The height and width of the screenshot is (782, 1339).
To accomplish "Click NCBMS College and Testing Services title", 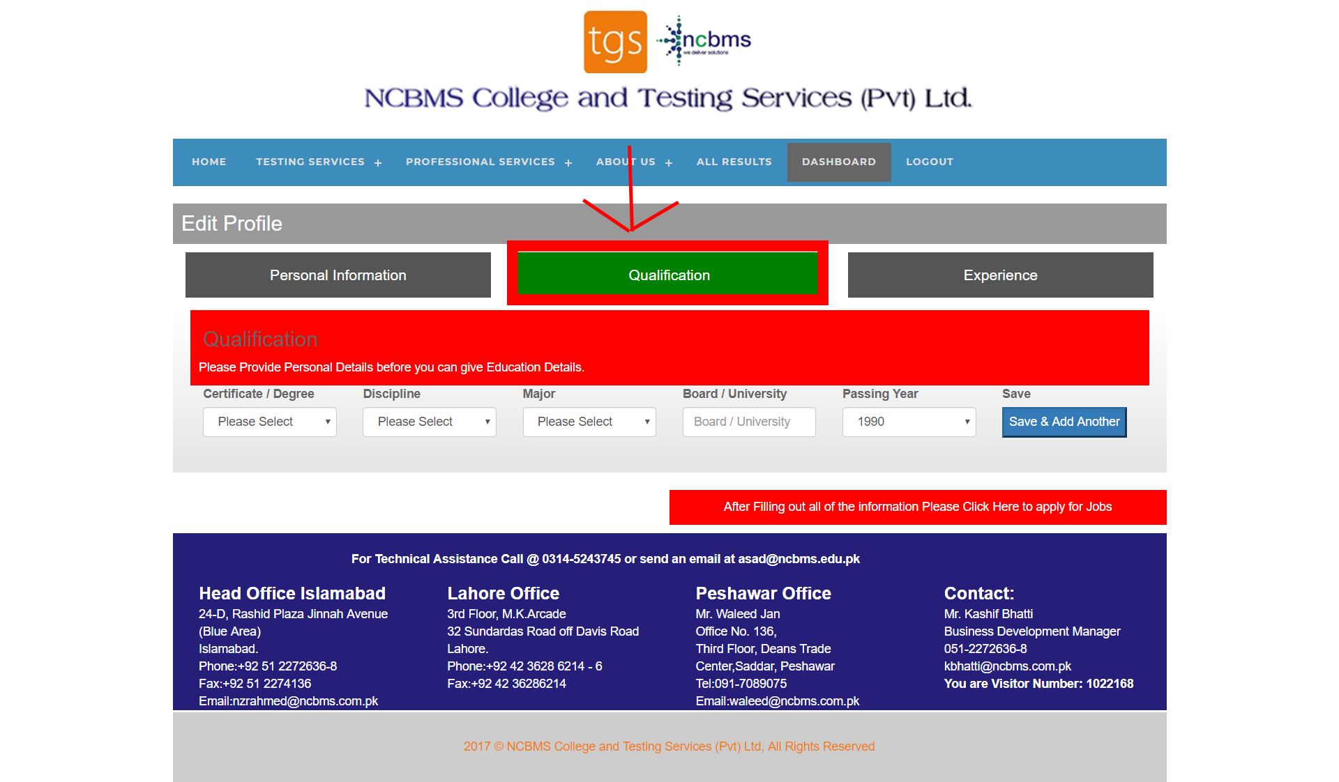I will [668, 98].
